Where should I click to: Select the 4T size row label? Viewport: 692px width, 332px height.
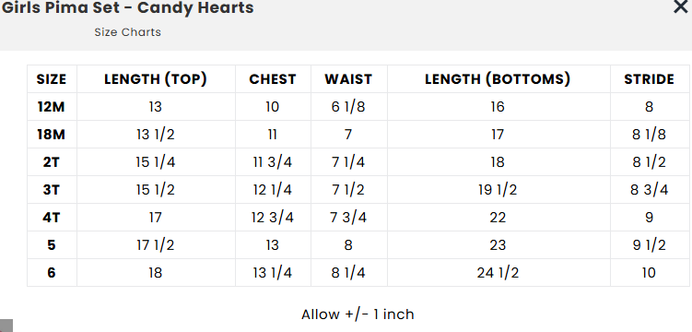tap(52, 218)
